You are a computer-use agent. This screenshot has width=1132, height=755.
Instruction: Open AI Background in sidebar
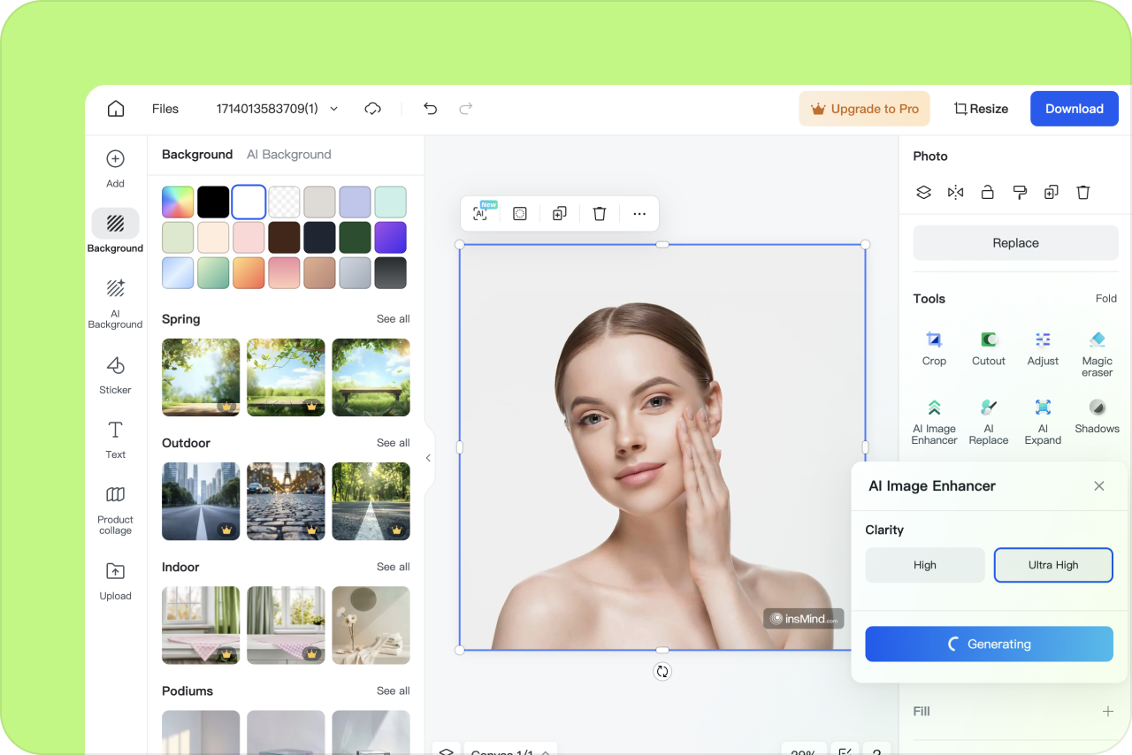click(x=115, y=303)
